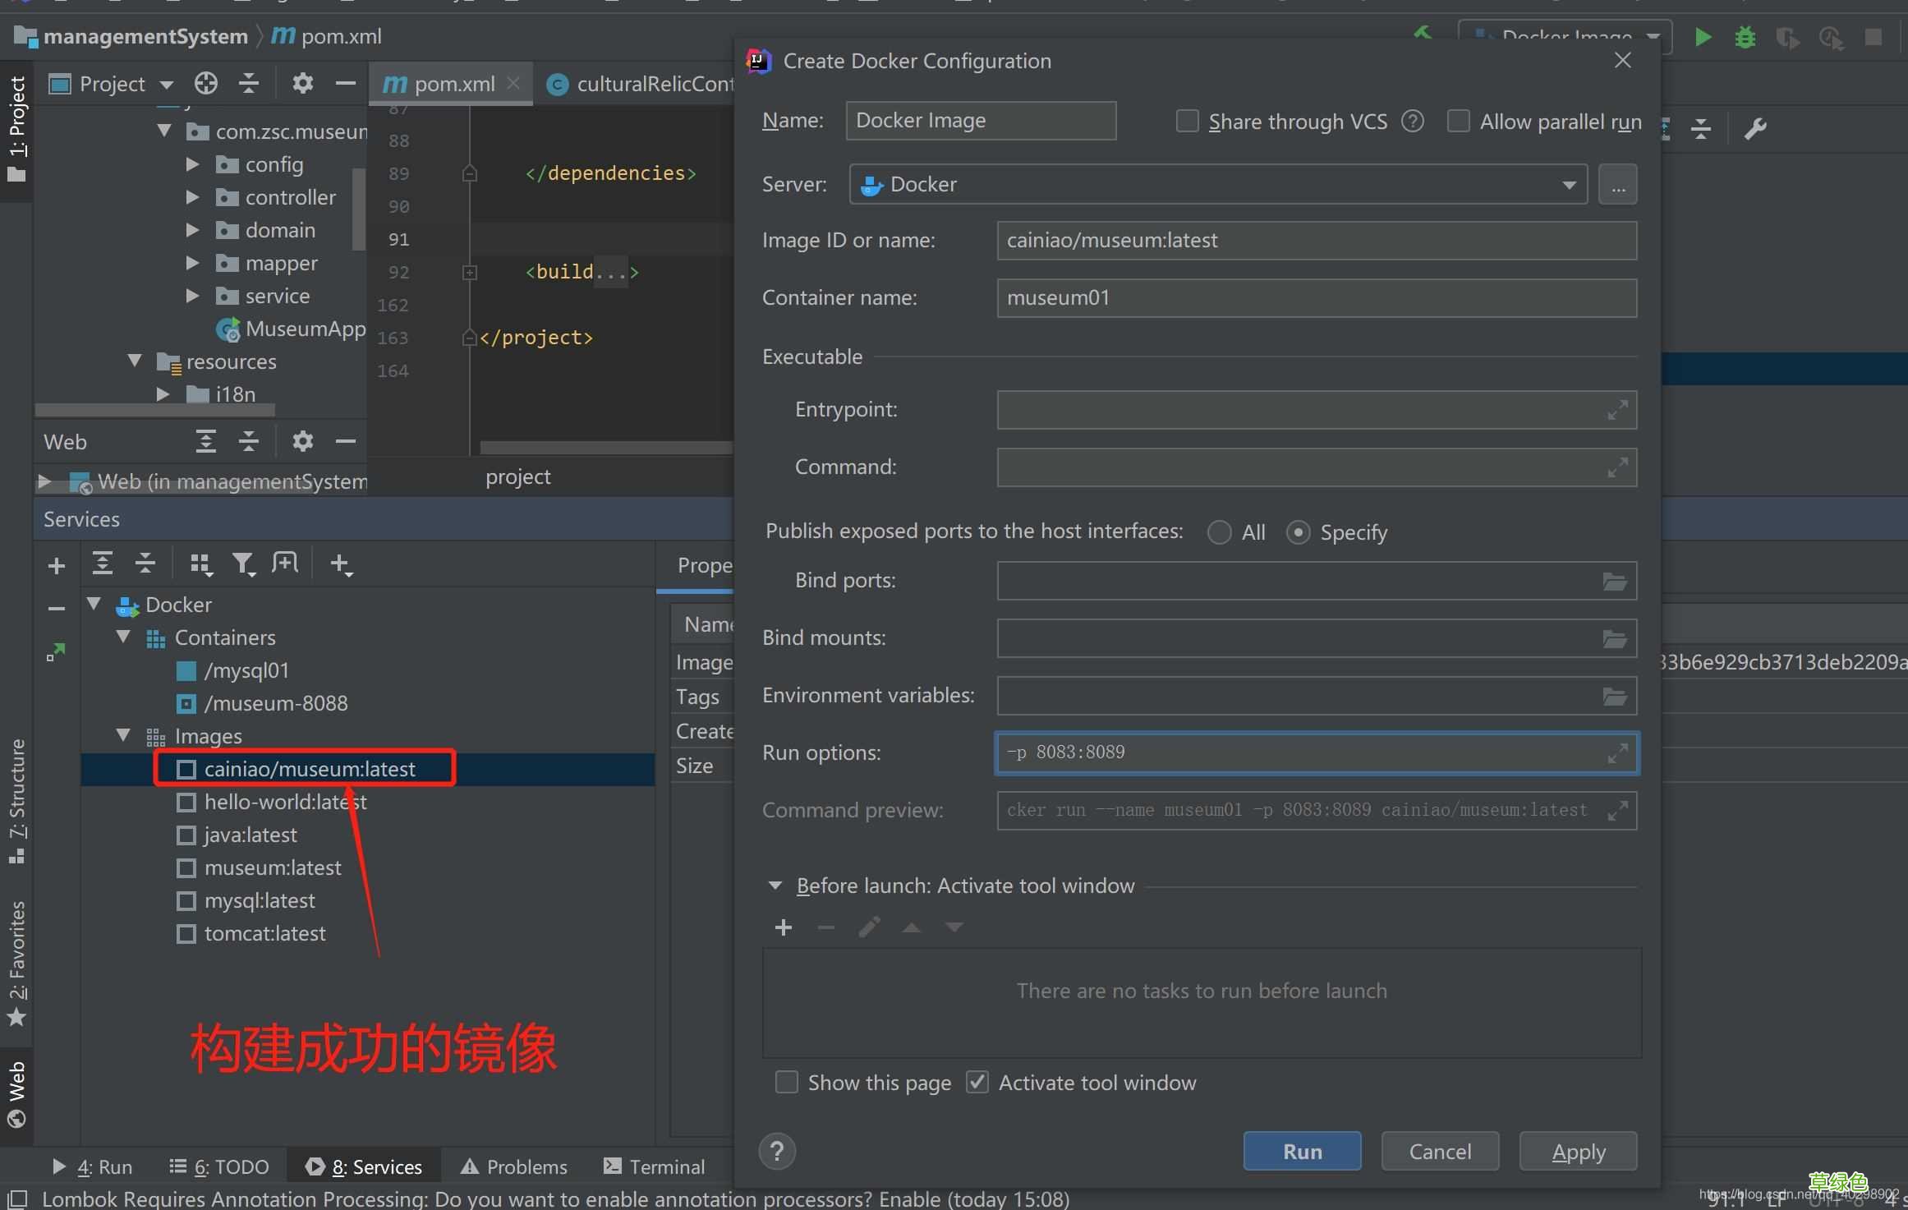Click the Apply button in dialog

tap(1578, 1151)
